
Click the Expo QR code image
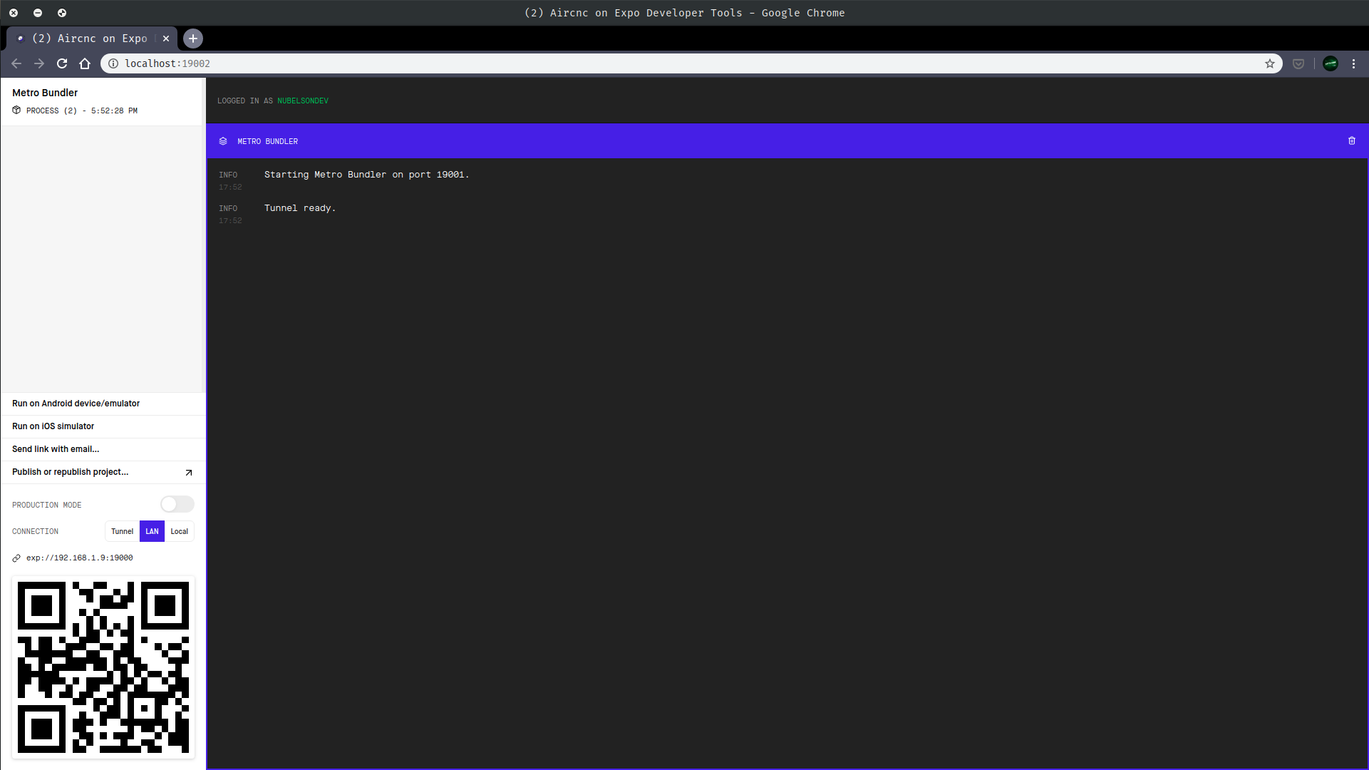(x=103, y=667)
